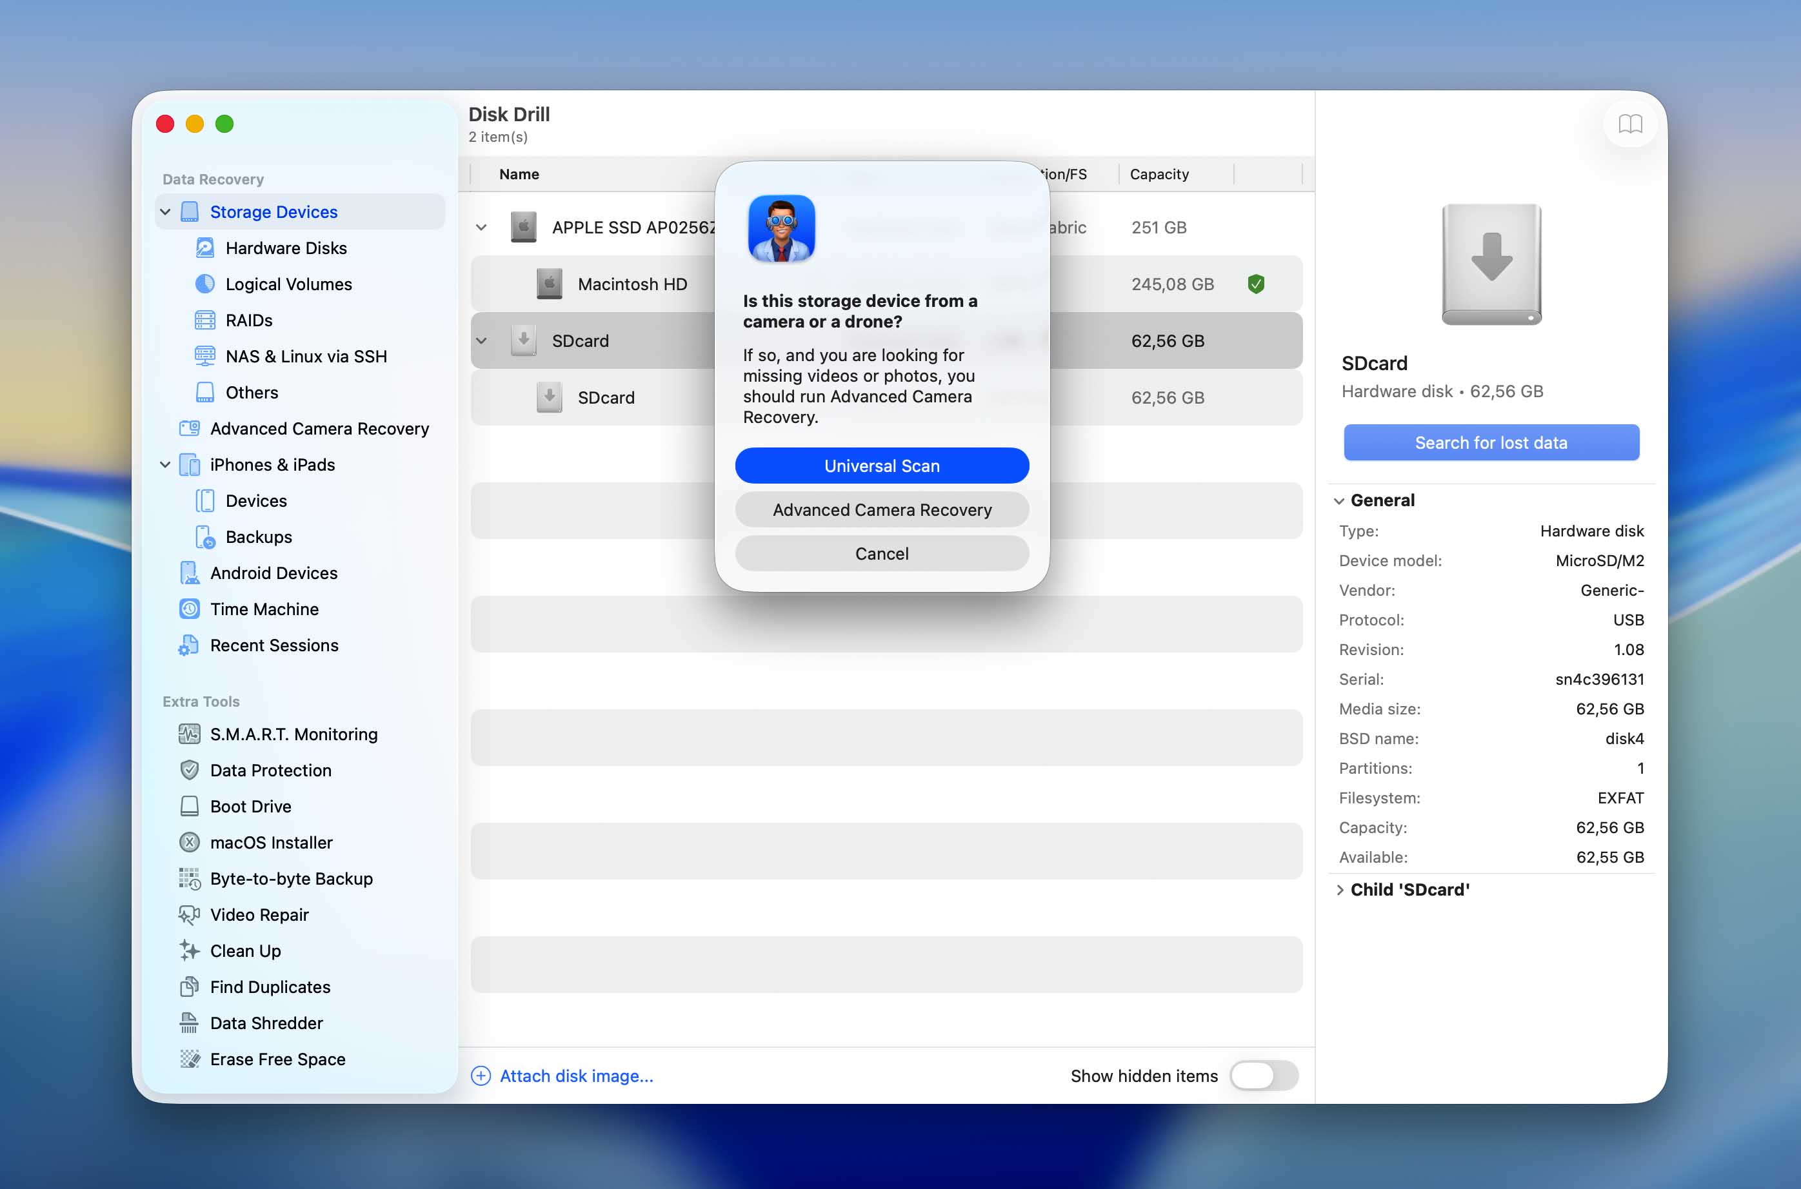Expand the Child 'SDcard' section
1801x1189 pixels.
click(x=1340, y=890)
